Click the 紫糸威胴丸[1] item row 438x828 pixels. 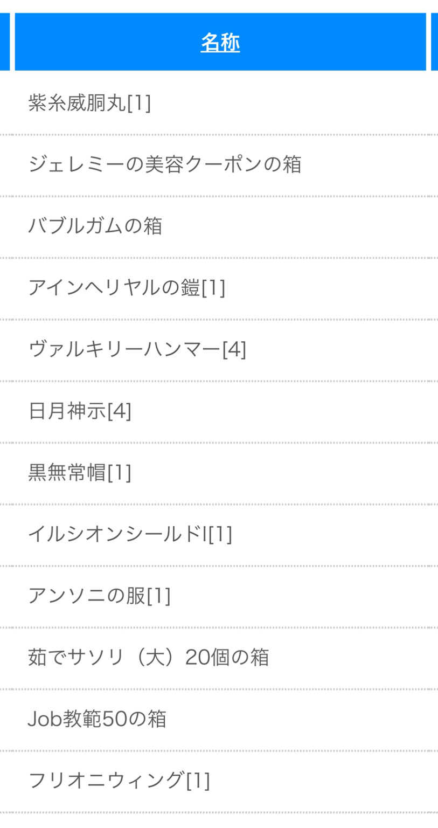point(89,102)
